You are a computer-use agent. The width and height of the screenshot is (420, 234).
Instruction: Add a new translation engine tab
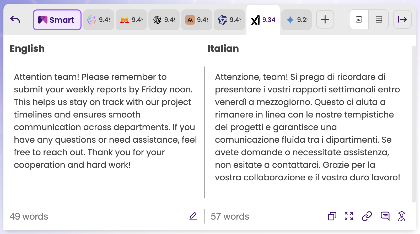click(x=325, y=19)
